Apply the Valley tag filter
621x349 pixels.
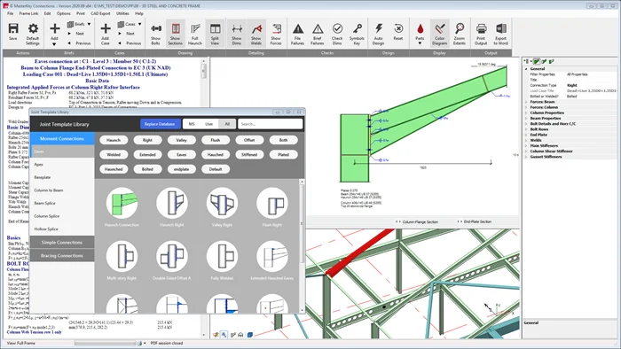click(181, 140)
